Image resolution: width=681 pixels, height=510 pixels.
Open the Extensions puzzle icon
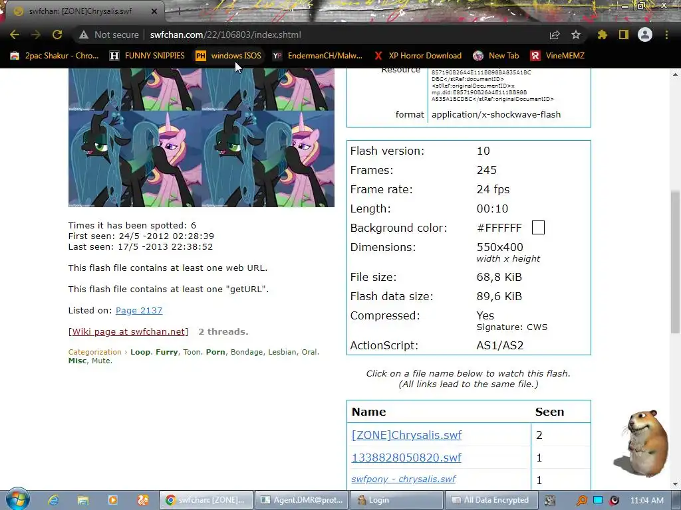coord(602,35)
